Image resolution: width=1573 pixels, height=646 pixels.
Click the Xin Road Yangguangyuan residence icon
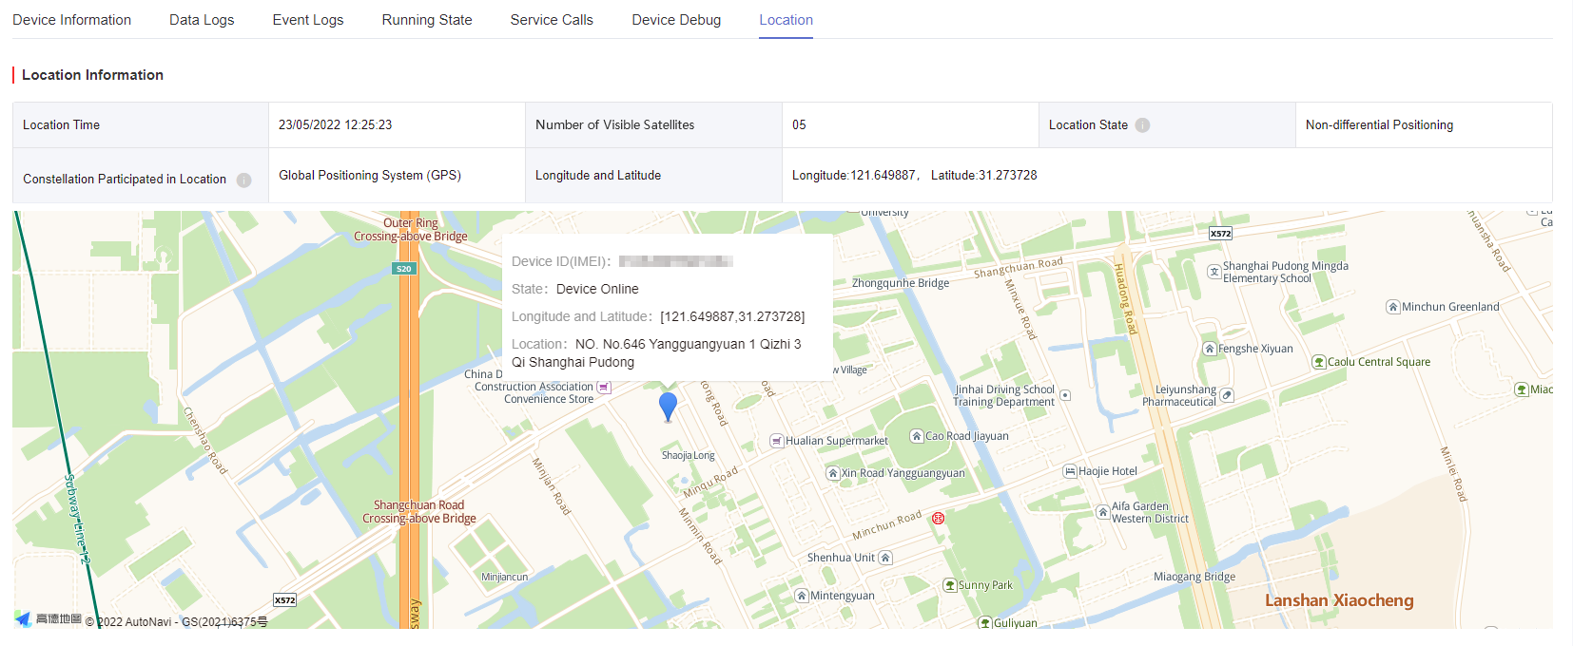pyautogui.click(x=832, y=473)
